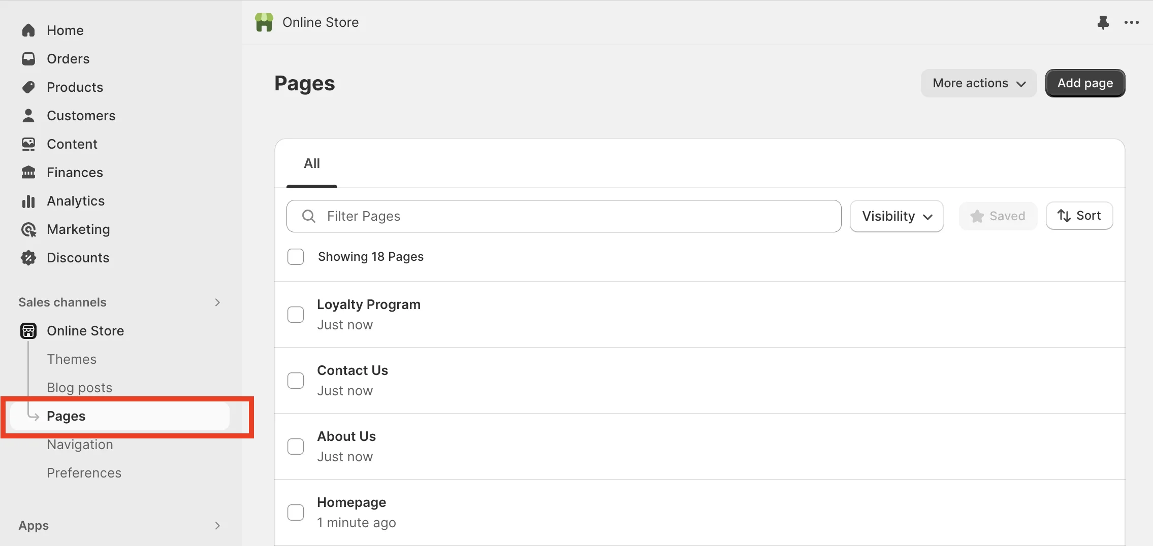Open Navigation in the sidebar
This screenshot has height=546, width=1153.
(x=80, y=445)
